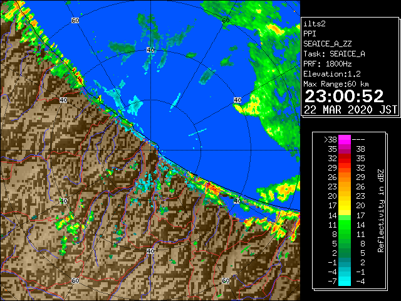The height and width of the screenshot is (301, 401).
Task: Click the '---' legend label
Action: (x=358, y=140)
